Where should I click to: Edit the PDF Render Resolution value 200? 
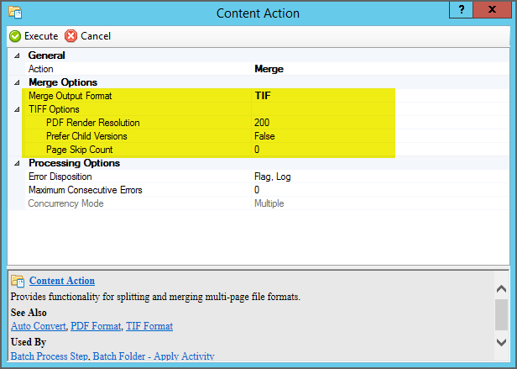coord(262,123)
